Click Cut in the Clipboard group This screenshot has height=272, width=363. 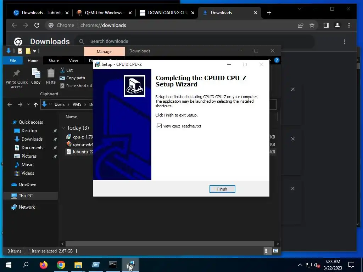click(x=66, y=70)
